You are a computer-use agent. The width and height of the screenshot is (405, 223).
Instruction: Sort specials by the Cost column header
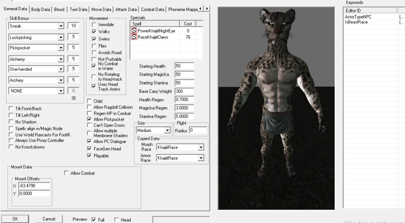pyautogui.click(x=188, y=24)
